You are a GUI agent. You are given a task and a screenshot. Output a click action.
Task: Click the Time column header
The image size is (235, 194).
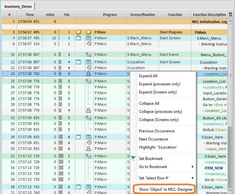[30, 15]
